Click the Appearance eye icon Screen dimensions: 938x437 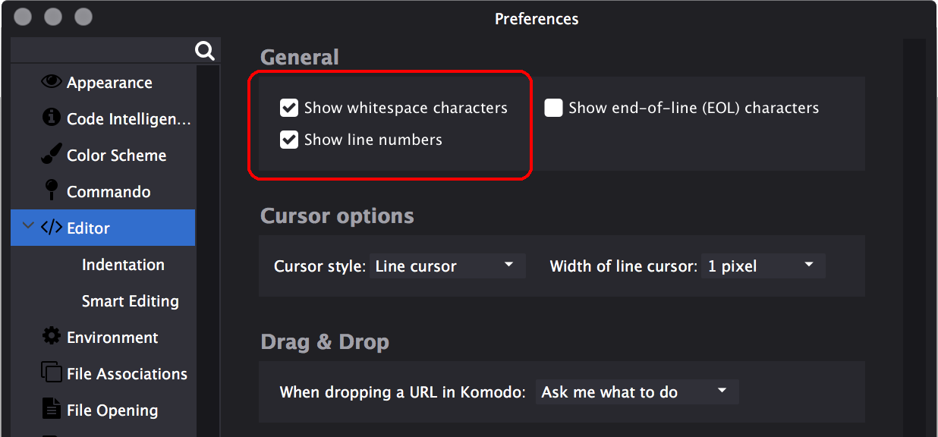[x=52, y=82]
